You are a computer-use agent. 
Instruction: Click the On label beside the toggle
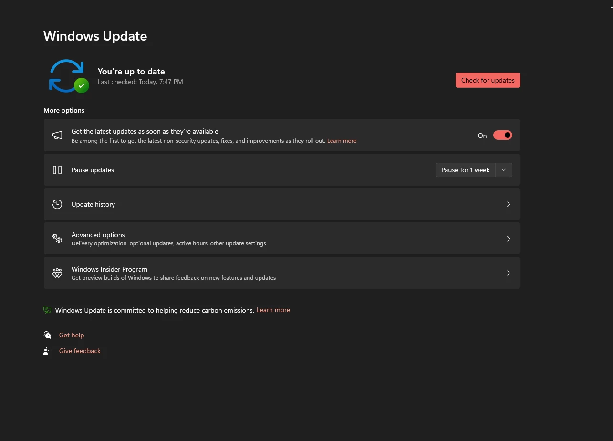pyautogui.click(x=482, y=136)
